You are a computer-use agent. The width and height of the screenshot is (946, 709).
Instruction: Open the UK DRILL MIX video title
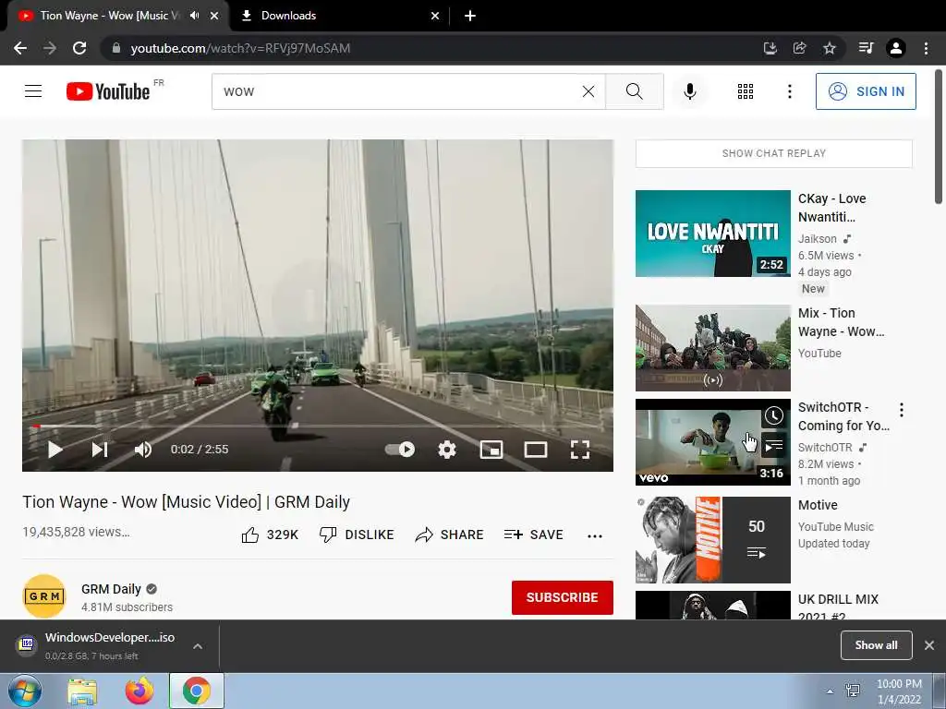point(838,606)
